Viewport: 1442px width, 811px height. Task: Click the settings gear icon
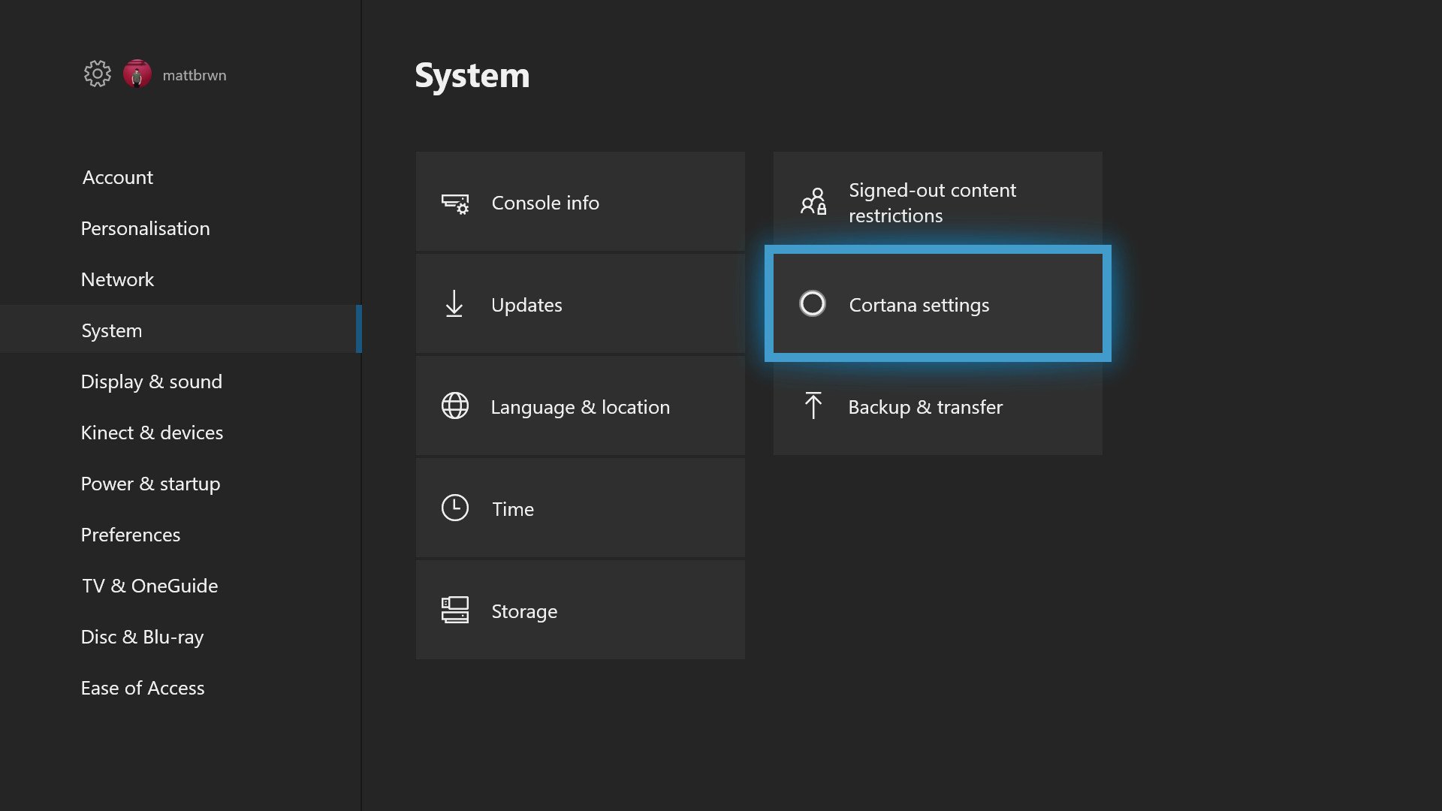(x=97, y=74)
